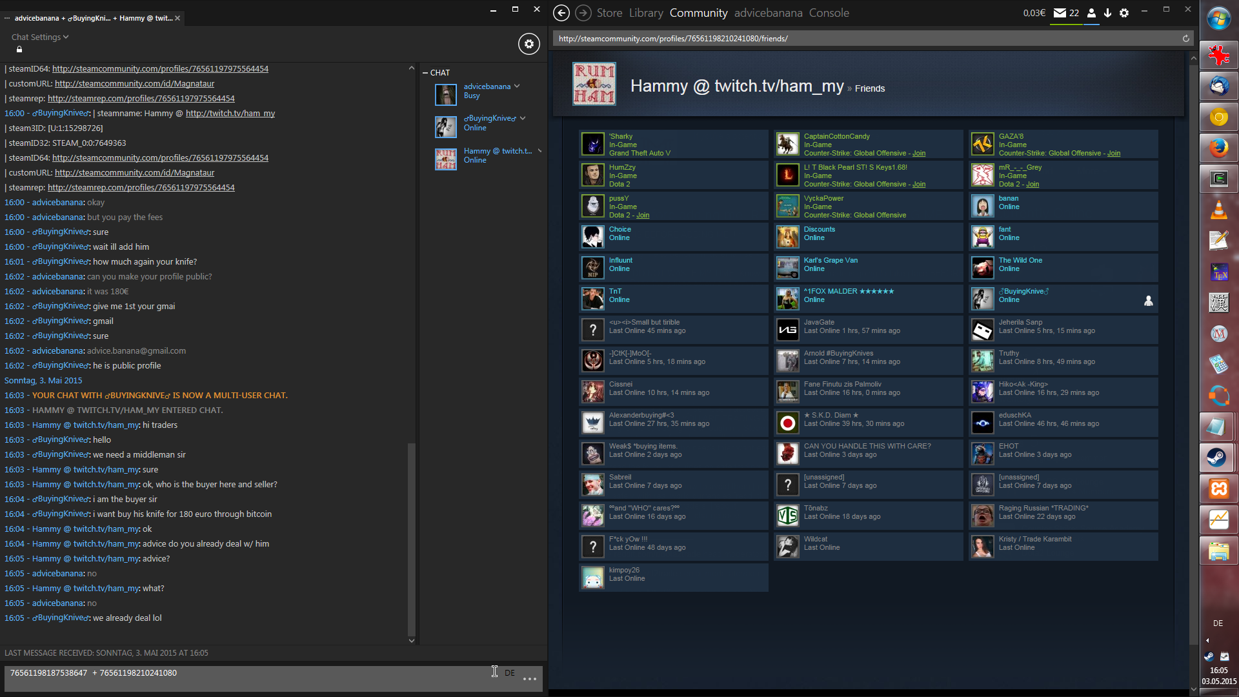Click the Steam icon in the taskbar
The height and width of the screenshot is (697, 1239).
tap(1218, 458)
